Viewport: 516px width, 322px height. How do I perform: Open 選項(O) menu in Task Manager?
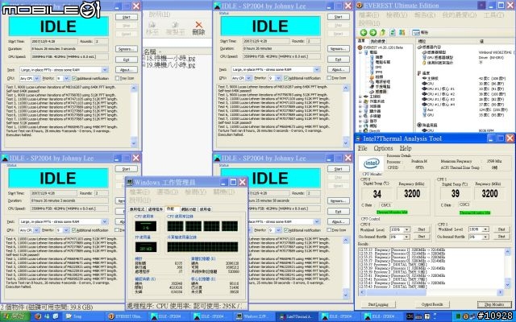tap(168, 192)
